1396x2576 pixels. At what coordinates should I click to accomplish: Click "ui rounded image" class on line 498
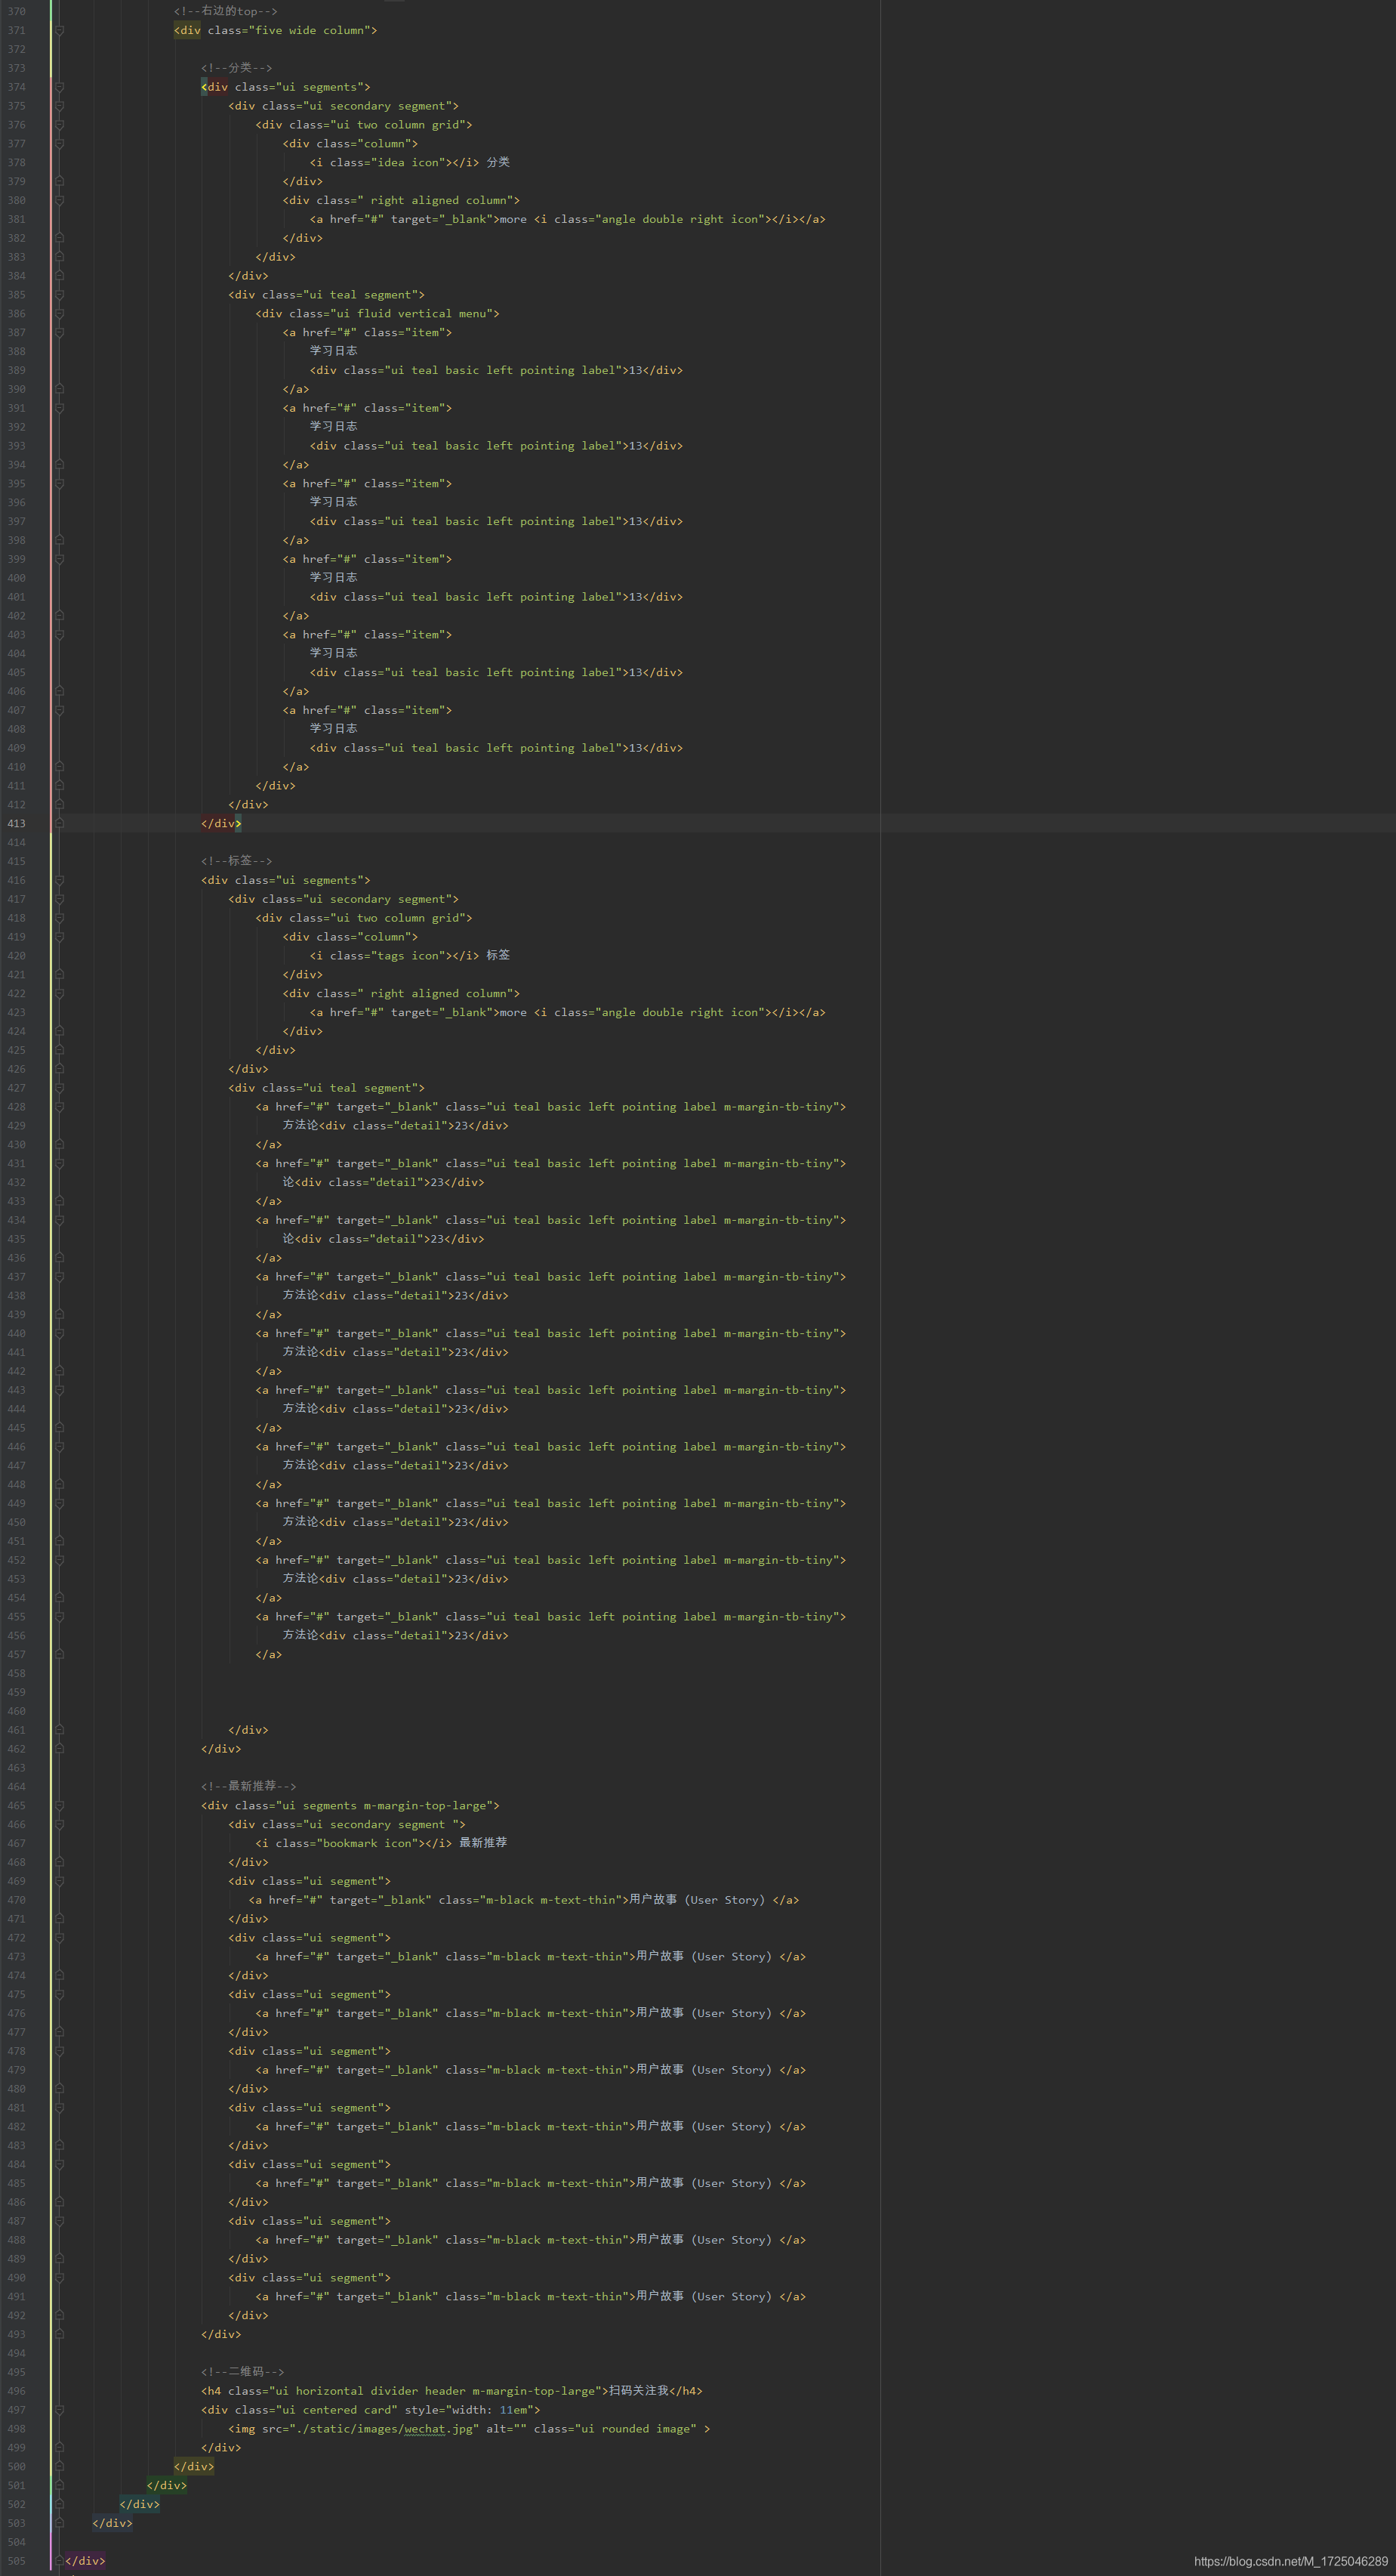point(634,2429)
